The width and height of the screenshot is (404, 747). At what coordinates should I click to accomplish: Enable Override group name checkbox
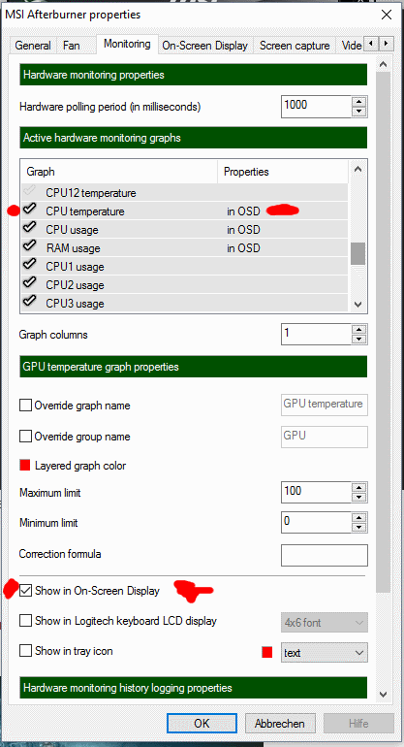pyautogui.click(x=25, y=437)
